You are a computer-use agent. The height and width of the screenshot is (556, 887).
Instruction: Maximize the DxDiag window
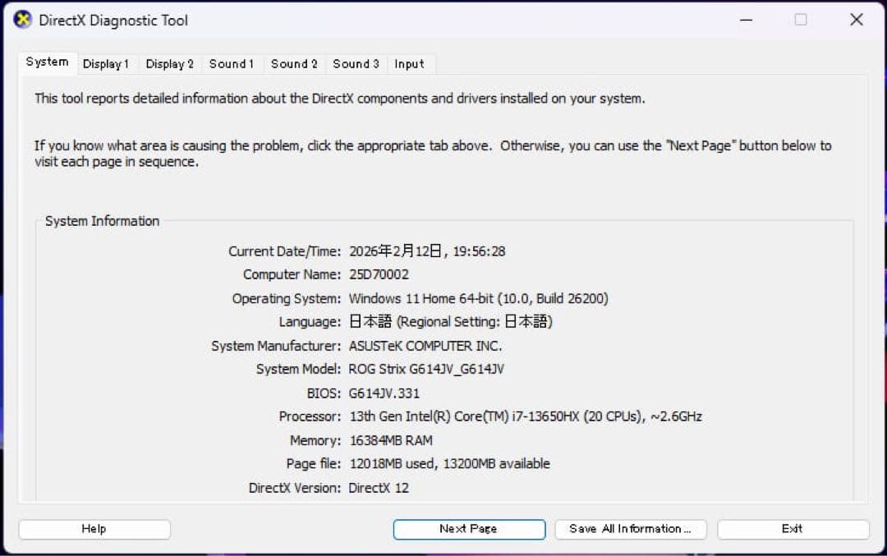point(801,19)
